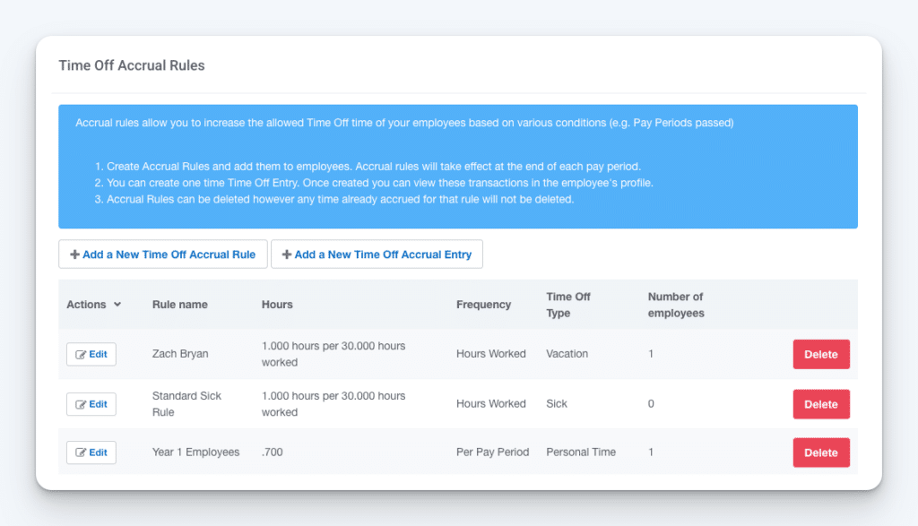Image resolution: width=918 pixels, height=526 pixels.
Task: Add a New Time Off Accrual Rule
Action: (x=163, y=254)
